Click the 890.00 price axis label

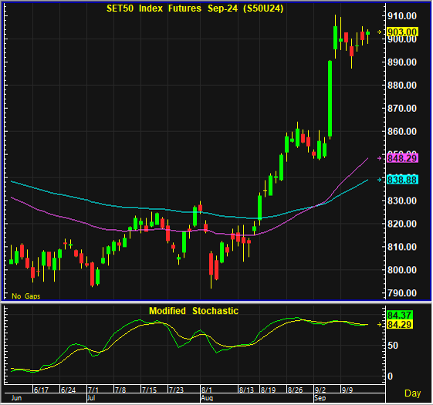tap(402, 62)
